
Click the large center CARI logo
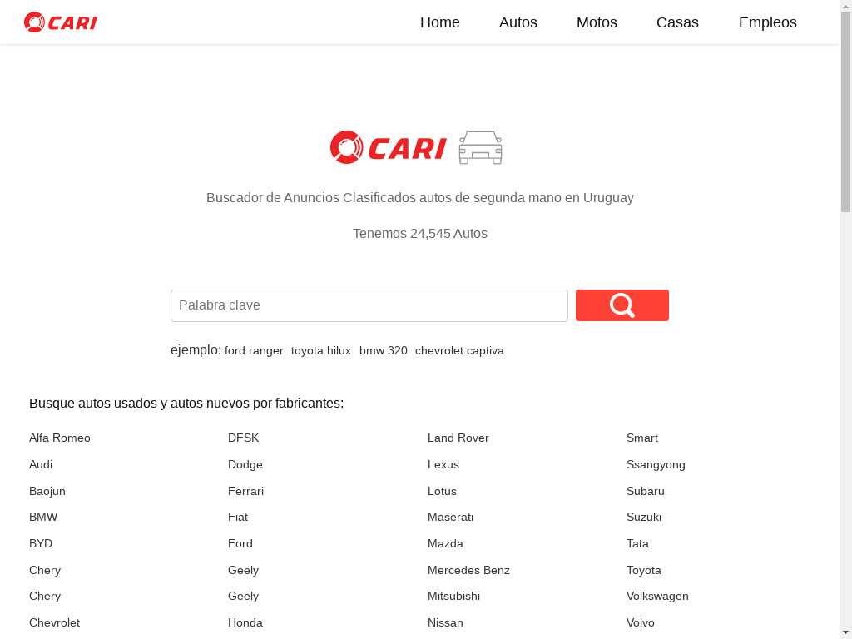388,147
